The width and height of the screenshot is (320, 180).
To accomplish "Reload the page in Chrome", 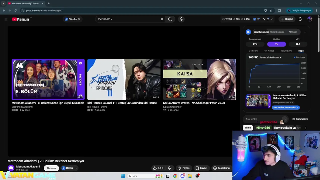I will pos(15,10).
